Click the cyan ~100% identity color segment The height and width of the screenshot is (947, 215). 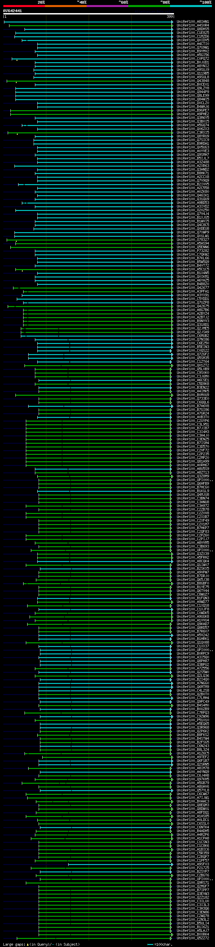[x=191, y=6]
